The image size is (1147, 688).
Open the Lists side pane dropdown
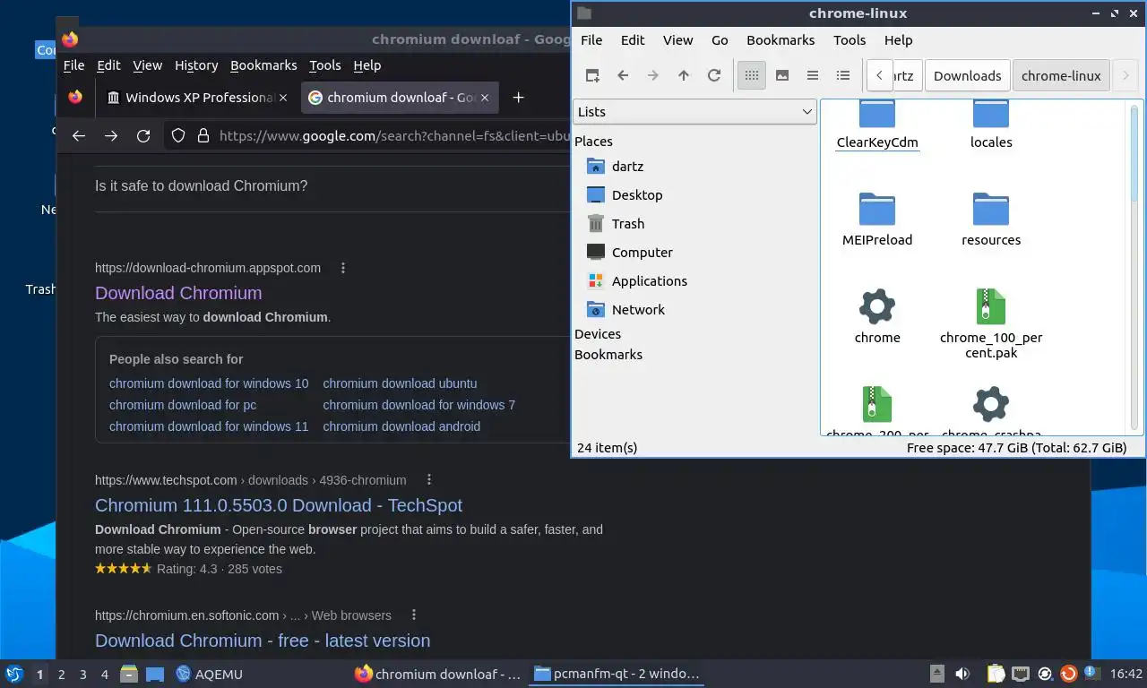[x=694, y=111]
